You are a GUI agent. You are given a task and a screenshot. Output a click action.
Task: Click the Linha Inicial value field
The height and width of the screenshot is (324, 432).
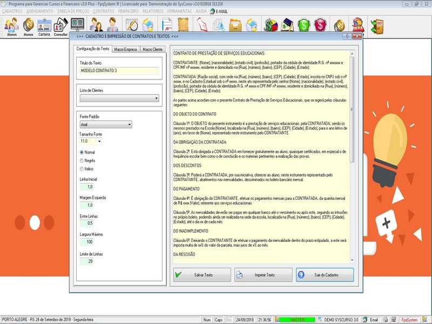click(86, 187)
